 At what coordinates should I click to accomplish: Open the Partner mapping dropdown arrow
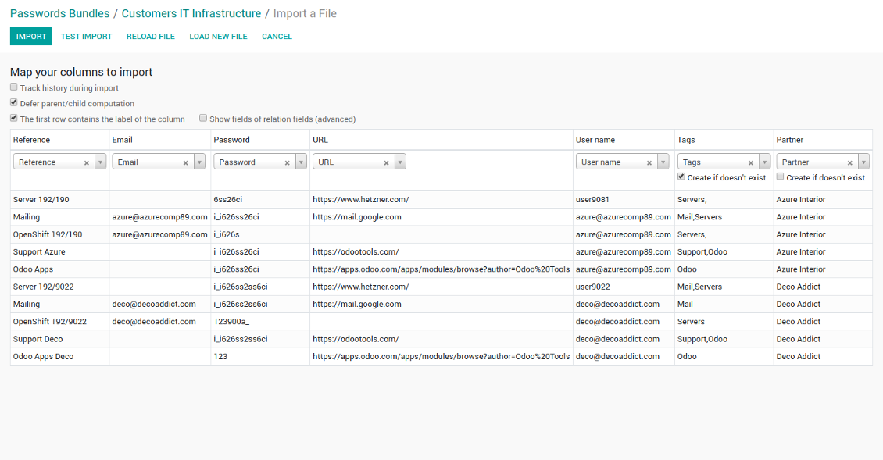[863, 162]
